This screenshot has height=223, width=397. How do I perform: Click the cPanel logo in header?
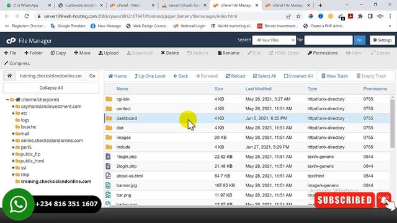[11, 41]
